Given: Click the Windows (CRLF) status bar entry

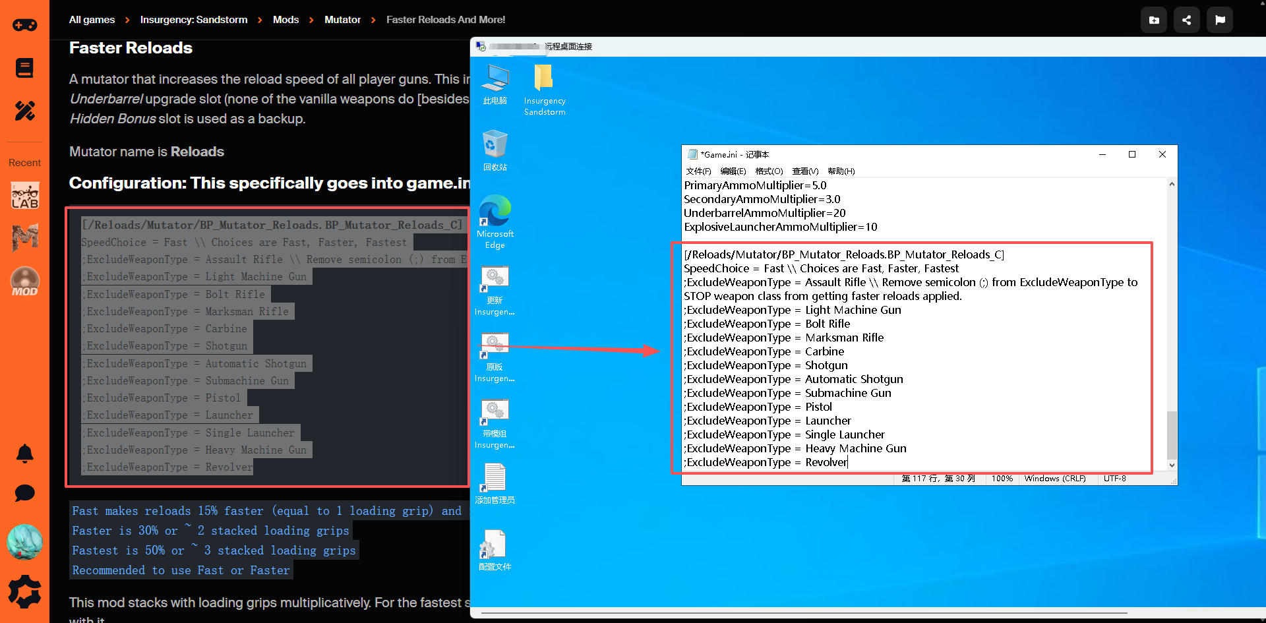Looking at the screenshot, I should click(1055, 479).
